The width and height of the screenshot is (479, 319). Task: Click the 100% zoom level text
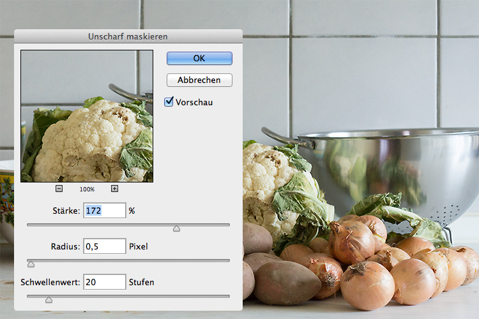[x=87, y=189]
